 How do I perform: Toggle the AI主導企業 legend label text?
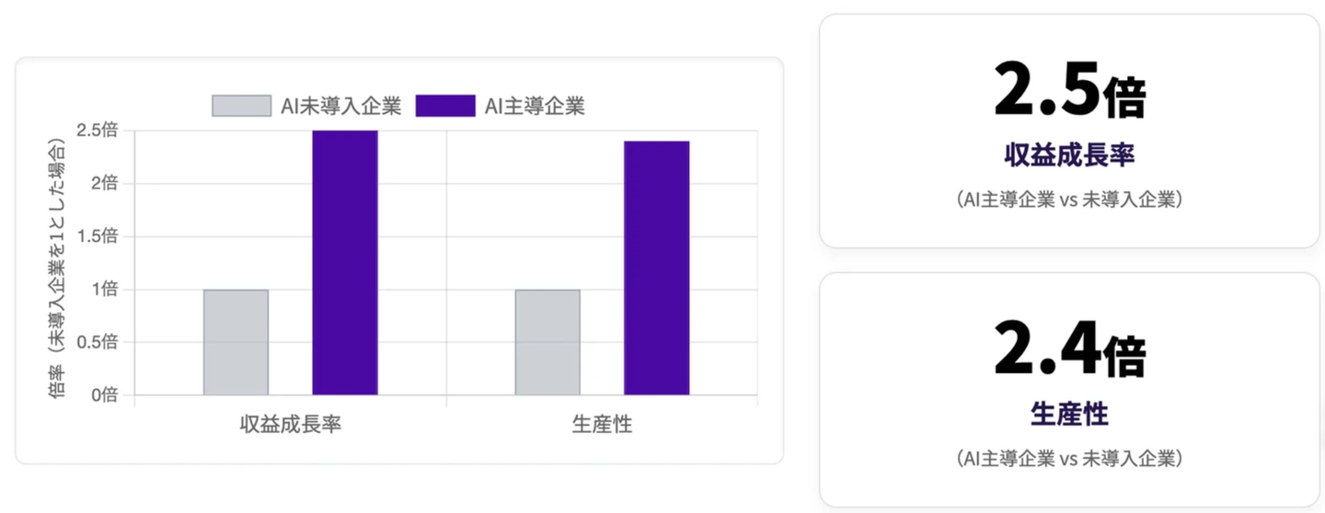pos(535,106)
